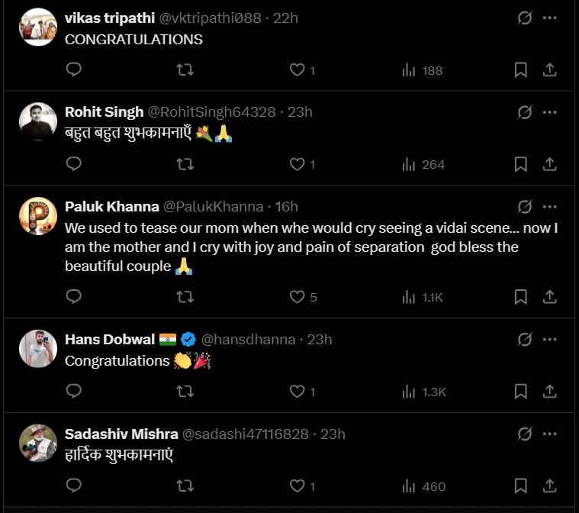Image resolution: width=579 pixels, height=513 pixels.
Task: Open Grok icon on Sadashiv Mishra's tweet
Action: [x=524, y=434]
